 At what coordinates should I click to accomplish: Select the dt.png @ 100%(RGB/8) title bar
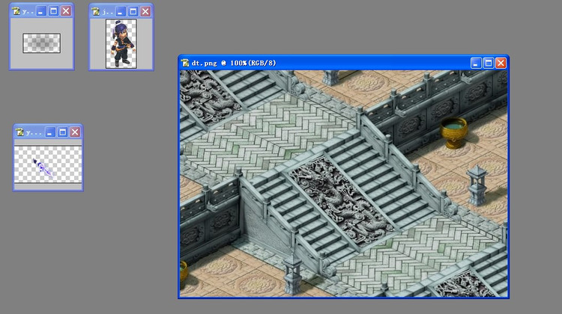(x=322, y=63)
